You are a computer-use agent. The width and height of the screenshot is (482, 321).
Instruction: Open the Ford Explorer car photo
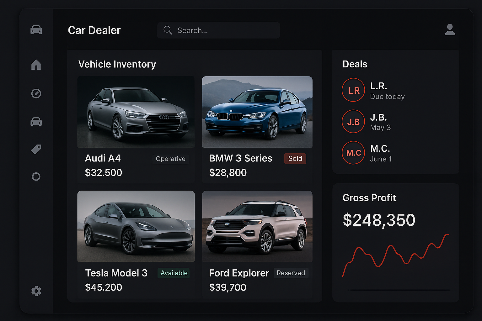tap(257, 226)
